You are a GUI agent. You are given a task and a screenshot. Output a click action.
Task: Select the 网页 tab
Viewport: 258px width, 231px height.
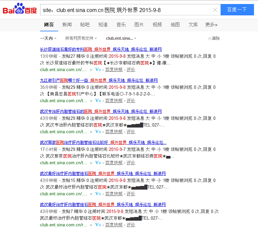[x=49, y=25]
